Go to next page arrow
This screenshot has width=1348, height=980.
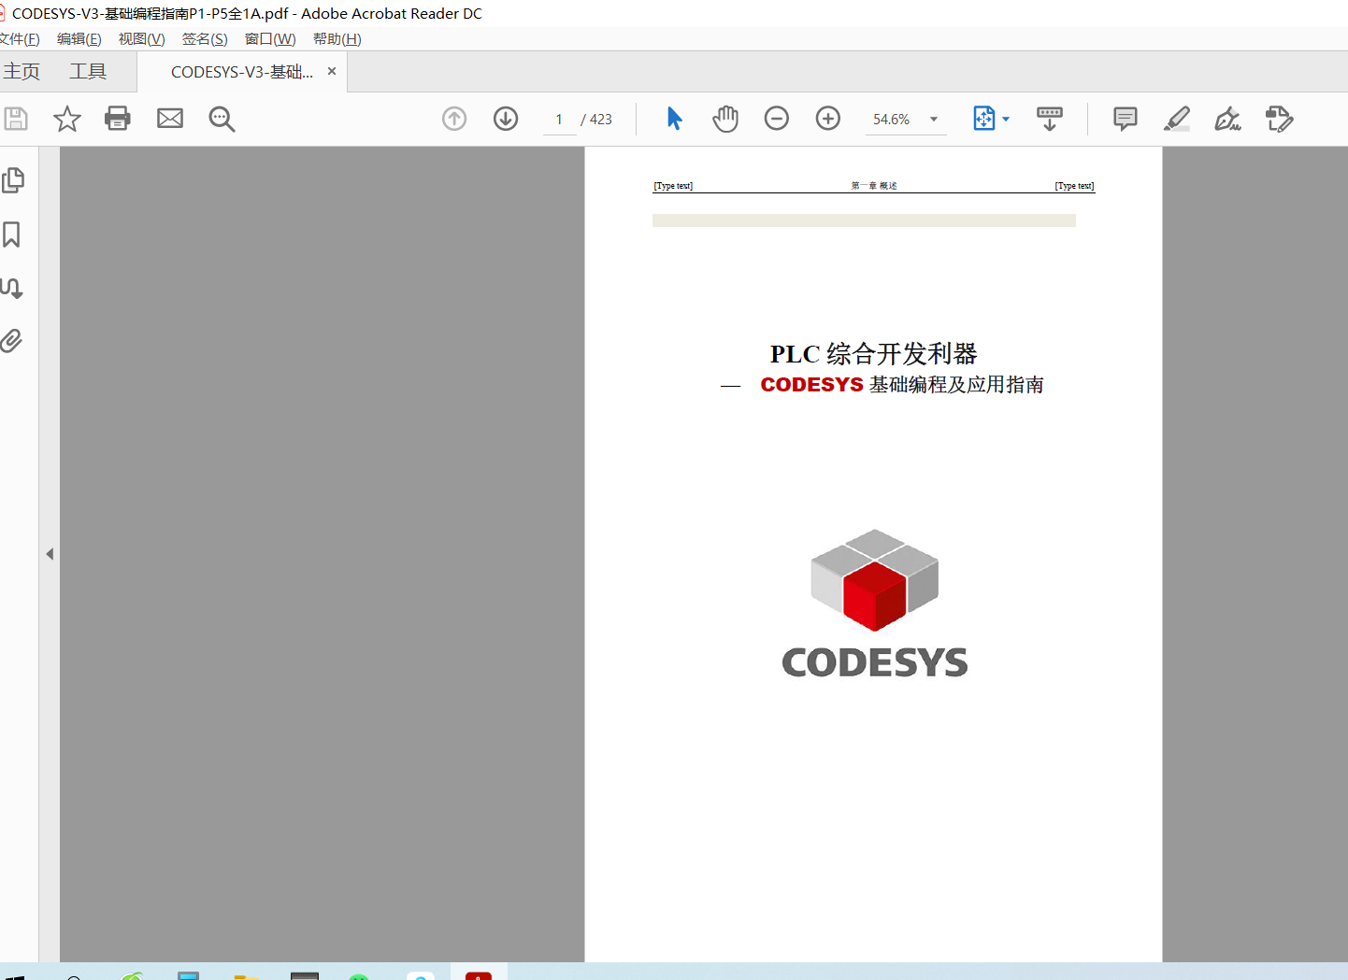tap(506, 119)
